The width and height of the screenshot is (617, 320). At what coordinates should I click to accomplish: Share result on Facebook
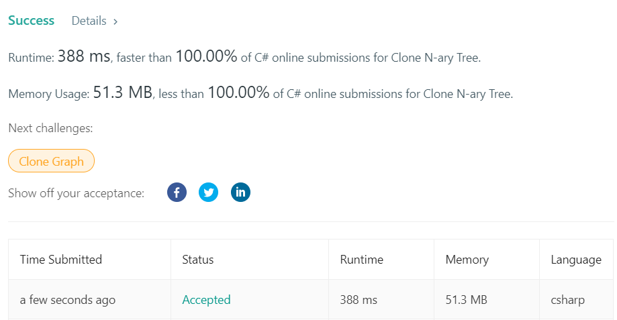(177, 193)
